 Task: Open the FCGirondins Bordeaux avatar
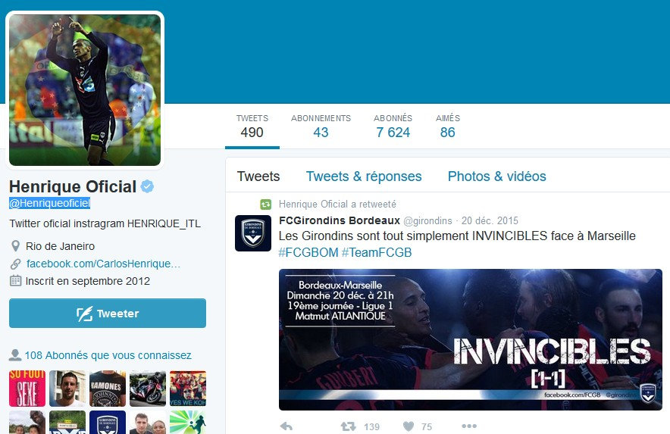click(x=253, y=233)
